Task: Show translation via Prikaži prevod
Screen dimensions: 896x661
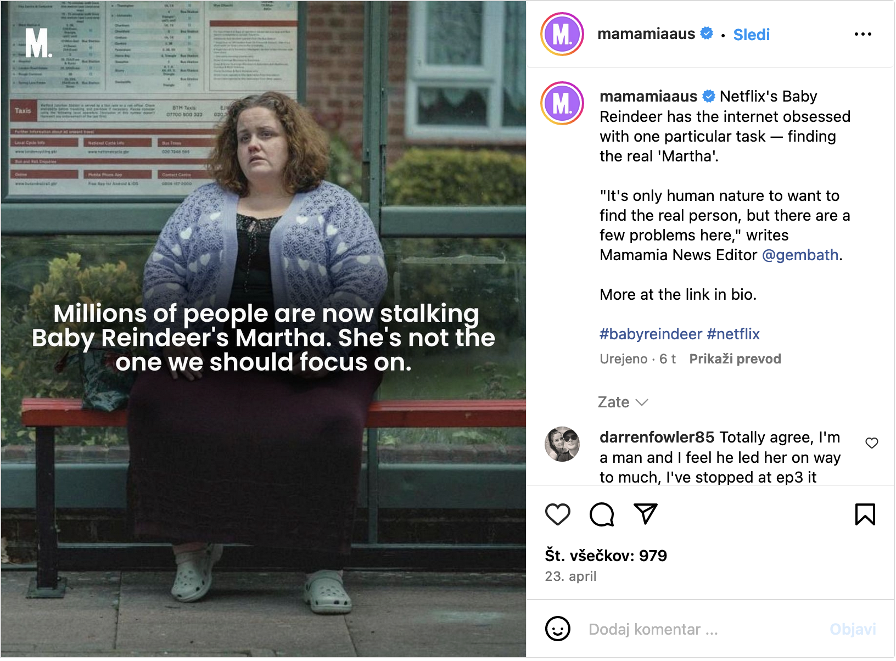Action: pyautogui.click(x=735, y=359)
